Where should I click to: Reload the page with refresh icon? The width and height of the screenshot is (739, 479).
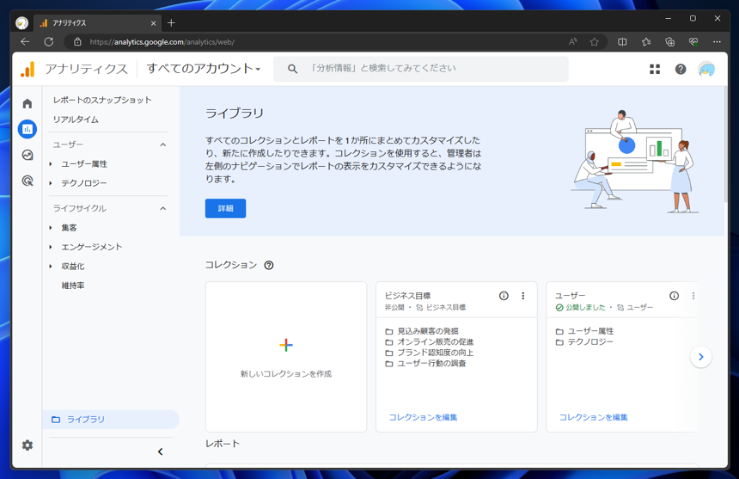pyautogui.click(x=48, y=41)
